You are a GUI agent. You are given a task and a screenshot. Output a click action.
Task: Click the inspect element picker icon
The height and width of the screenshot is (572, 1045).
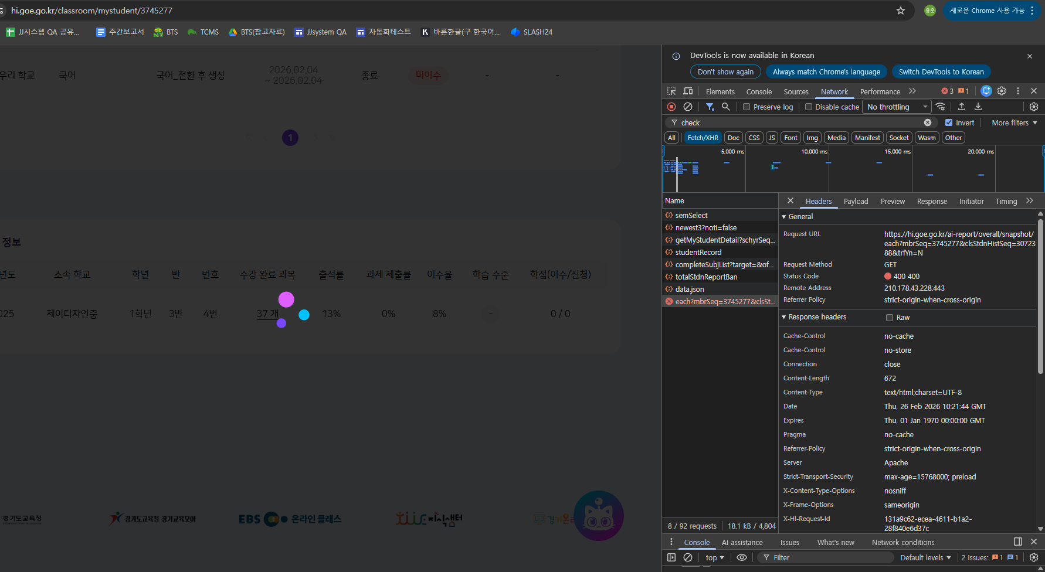click(x=671, y=91)
